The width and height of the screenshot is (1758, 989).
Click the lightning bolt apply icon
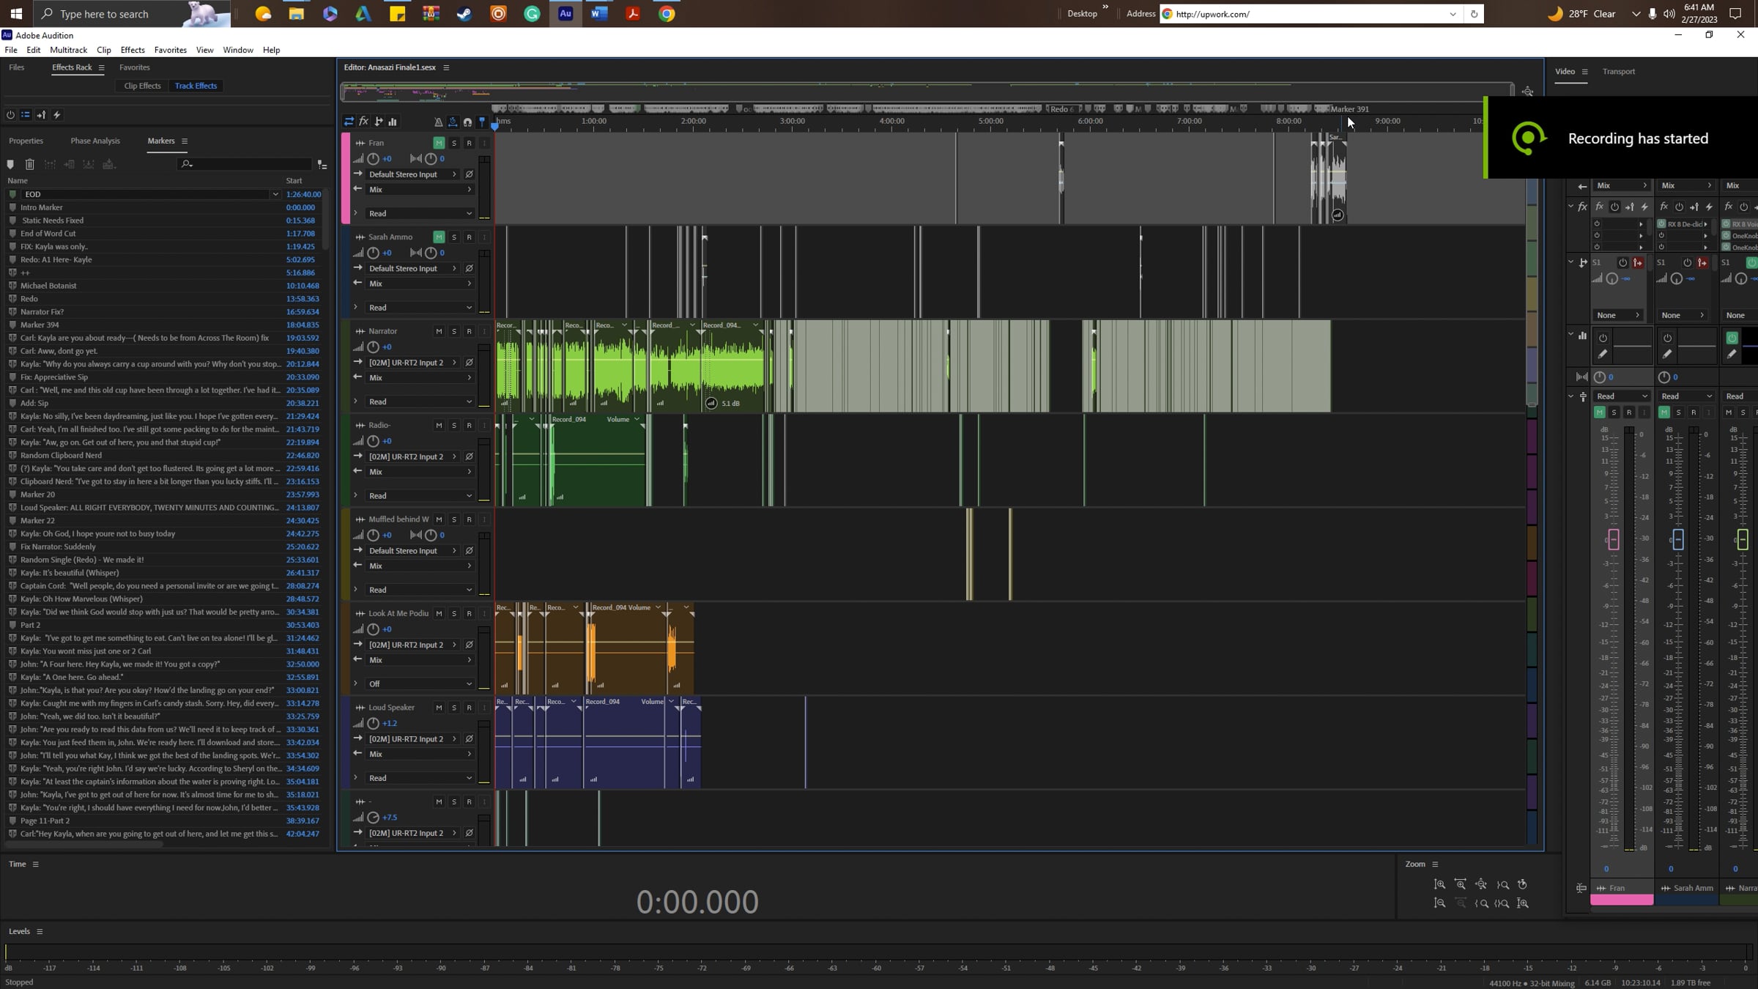click(57, 115)
